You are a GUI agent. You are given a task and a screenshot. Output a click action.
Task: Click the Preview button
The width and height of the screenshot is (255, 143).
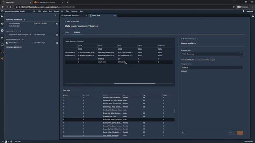(232, 133)
